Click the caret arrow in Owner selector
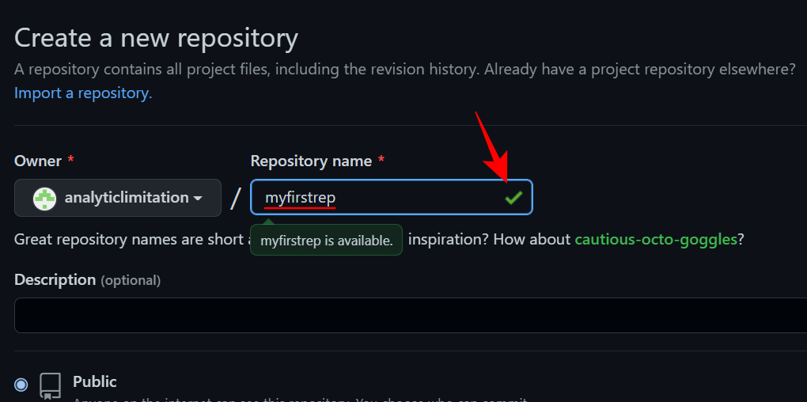 (198, 198)
